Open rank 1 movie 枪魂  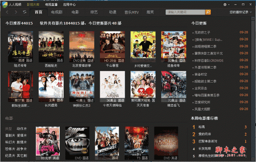[201, 127]
